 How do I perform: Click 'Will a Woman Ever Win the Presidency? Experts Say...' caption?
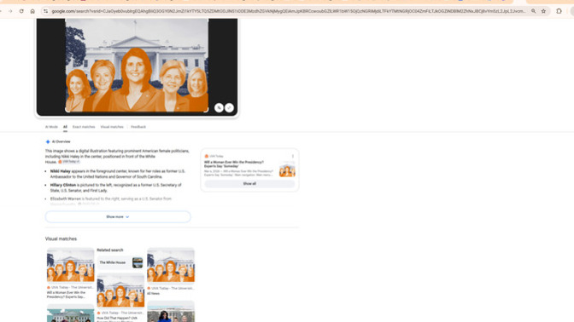tap(66, 295)
